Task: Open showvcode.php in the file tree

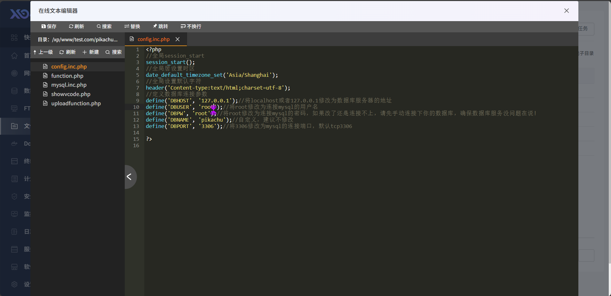Action: (x=71, y=94)
